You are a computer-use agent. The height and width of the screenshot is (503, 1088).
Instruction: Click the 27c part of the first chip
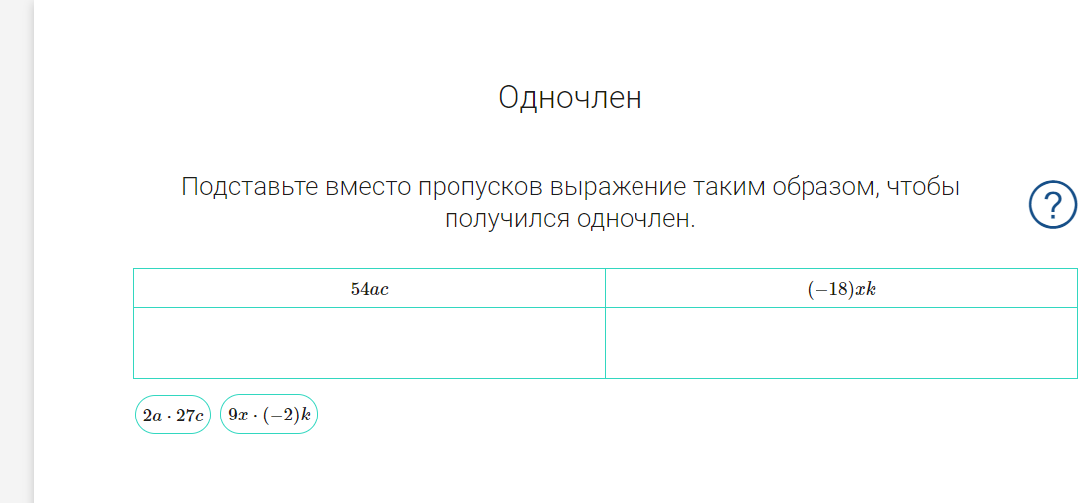point(189,416)
